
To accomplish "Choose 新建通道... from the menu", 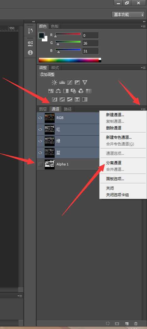I will point(123,115).
